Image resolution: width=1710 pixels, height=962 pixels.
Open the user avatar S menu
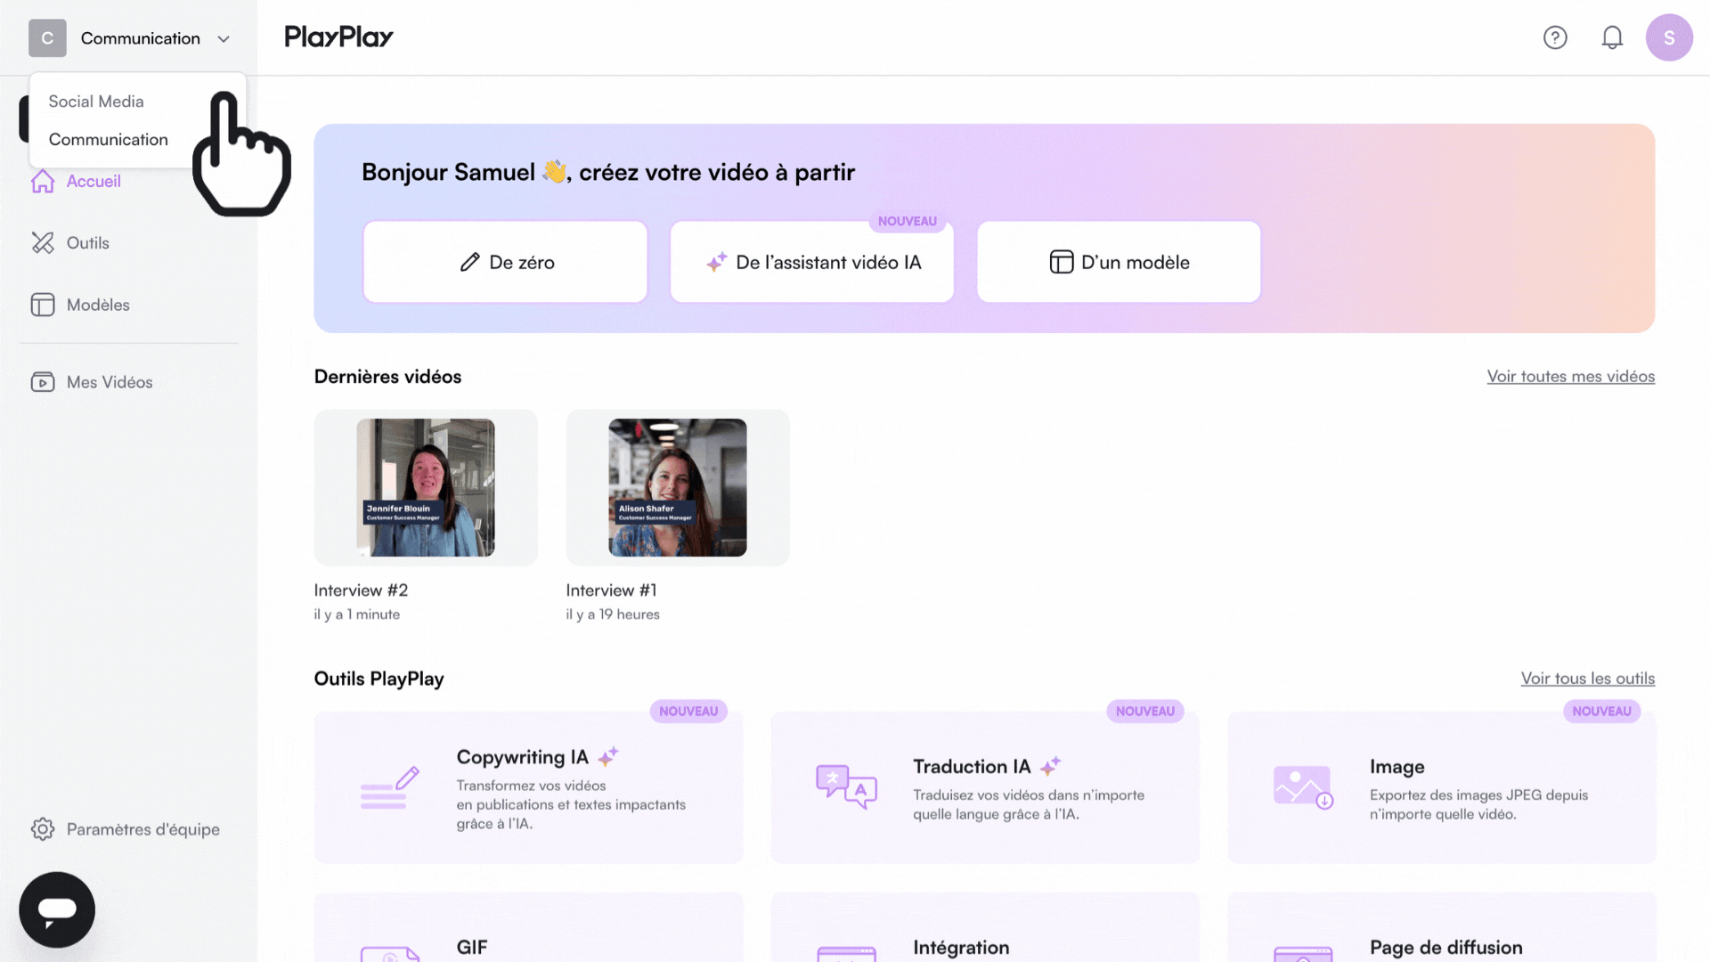pos(1669,37)
